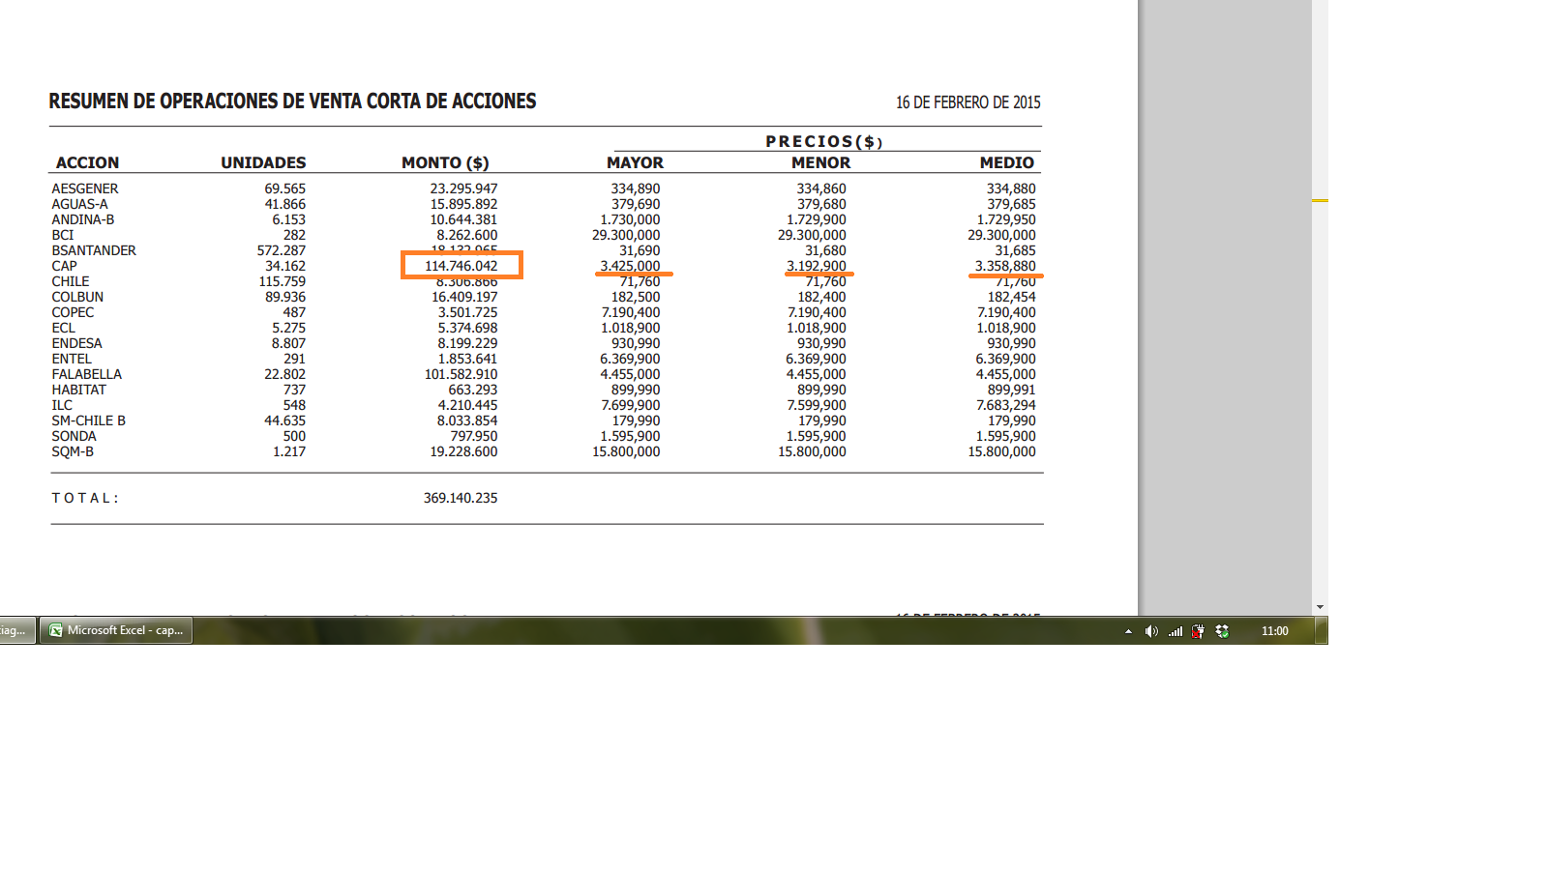The image size is (1548, 870).
Task: Open the 11:00 taskbar clock
Action: (1274, 631)
